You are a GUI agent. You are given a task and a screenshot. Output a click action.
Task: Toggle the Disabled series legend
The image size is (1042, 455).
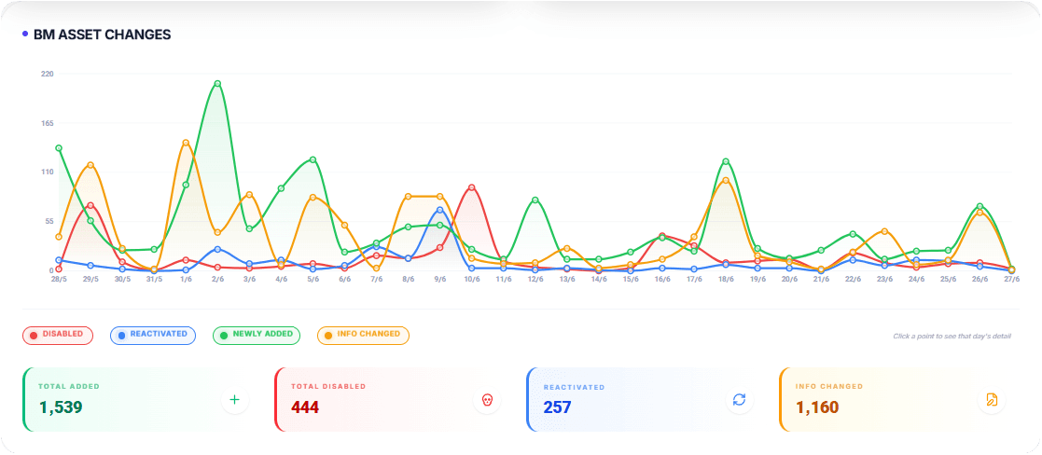[58, 335]
